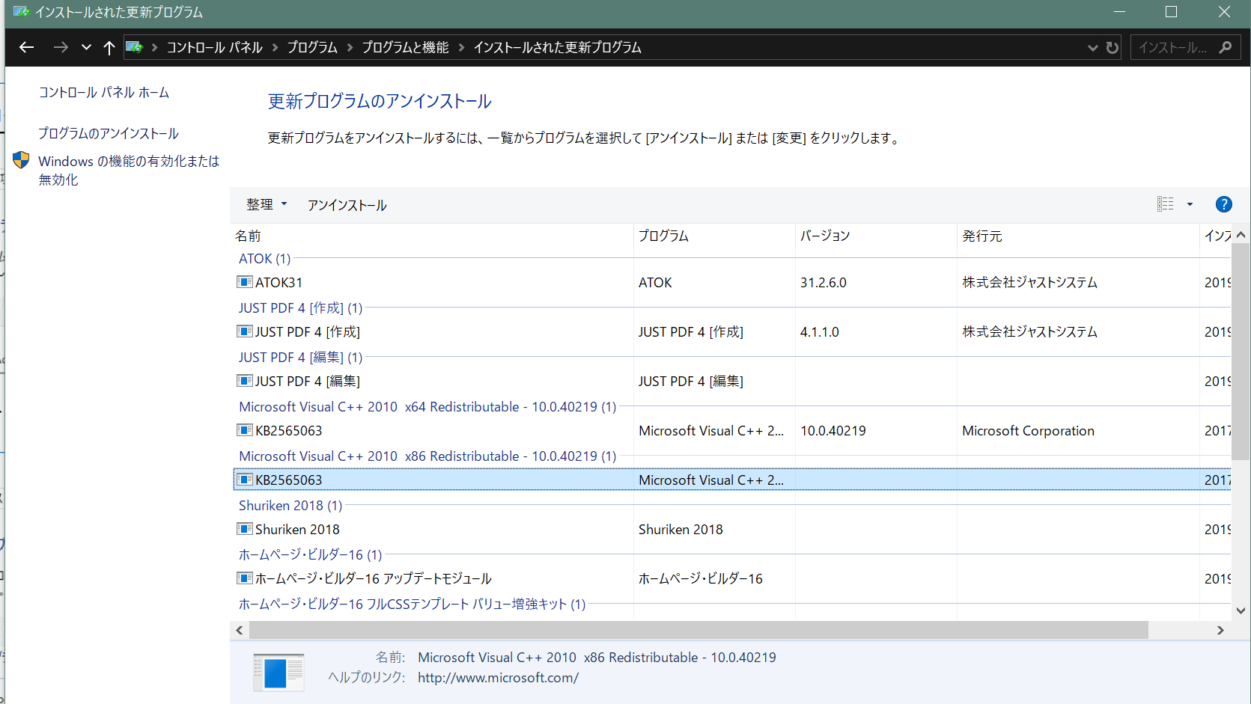The height and width of the screenshot is (704, 1251).
Task: Expand the chevron after プログラムと機能 breadcrumb
Action: 461,47
